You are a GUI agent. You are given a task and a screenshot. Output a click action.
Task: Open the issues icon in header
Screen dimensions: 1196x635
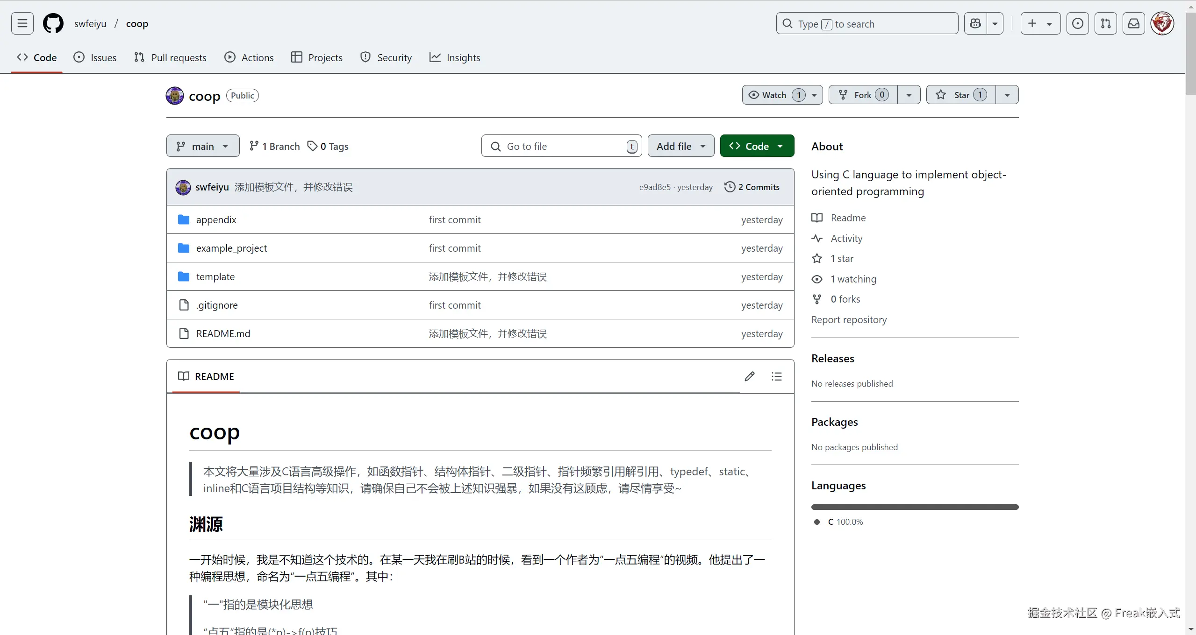click(1077, 23)
